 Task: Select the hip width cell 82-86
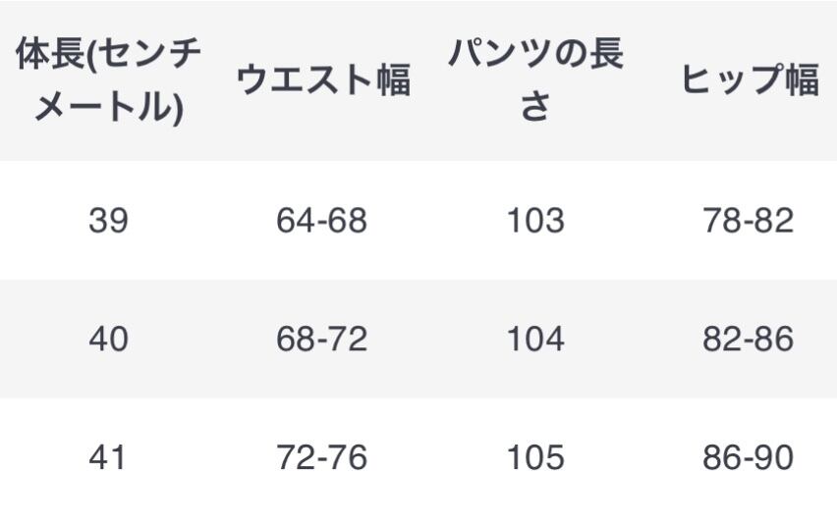748,340
